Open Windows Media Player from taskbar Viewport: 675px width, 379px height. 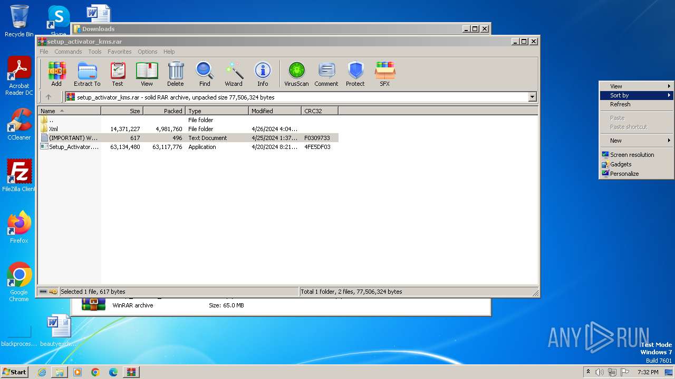pos(78,372)
